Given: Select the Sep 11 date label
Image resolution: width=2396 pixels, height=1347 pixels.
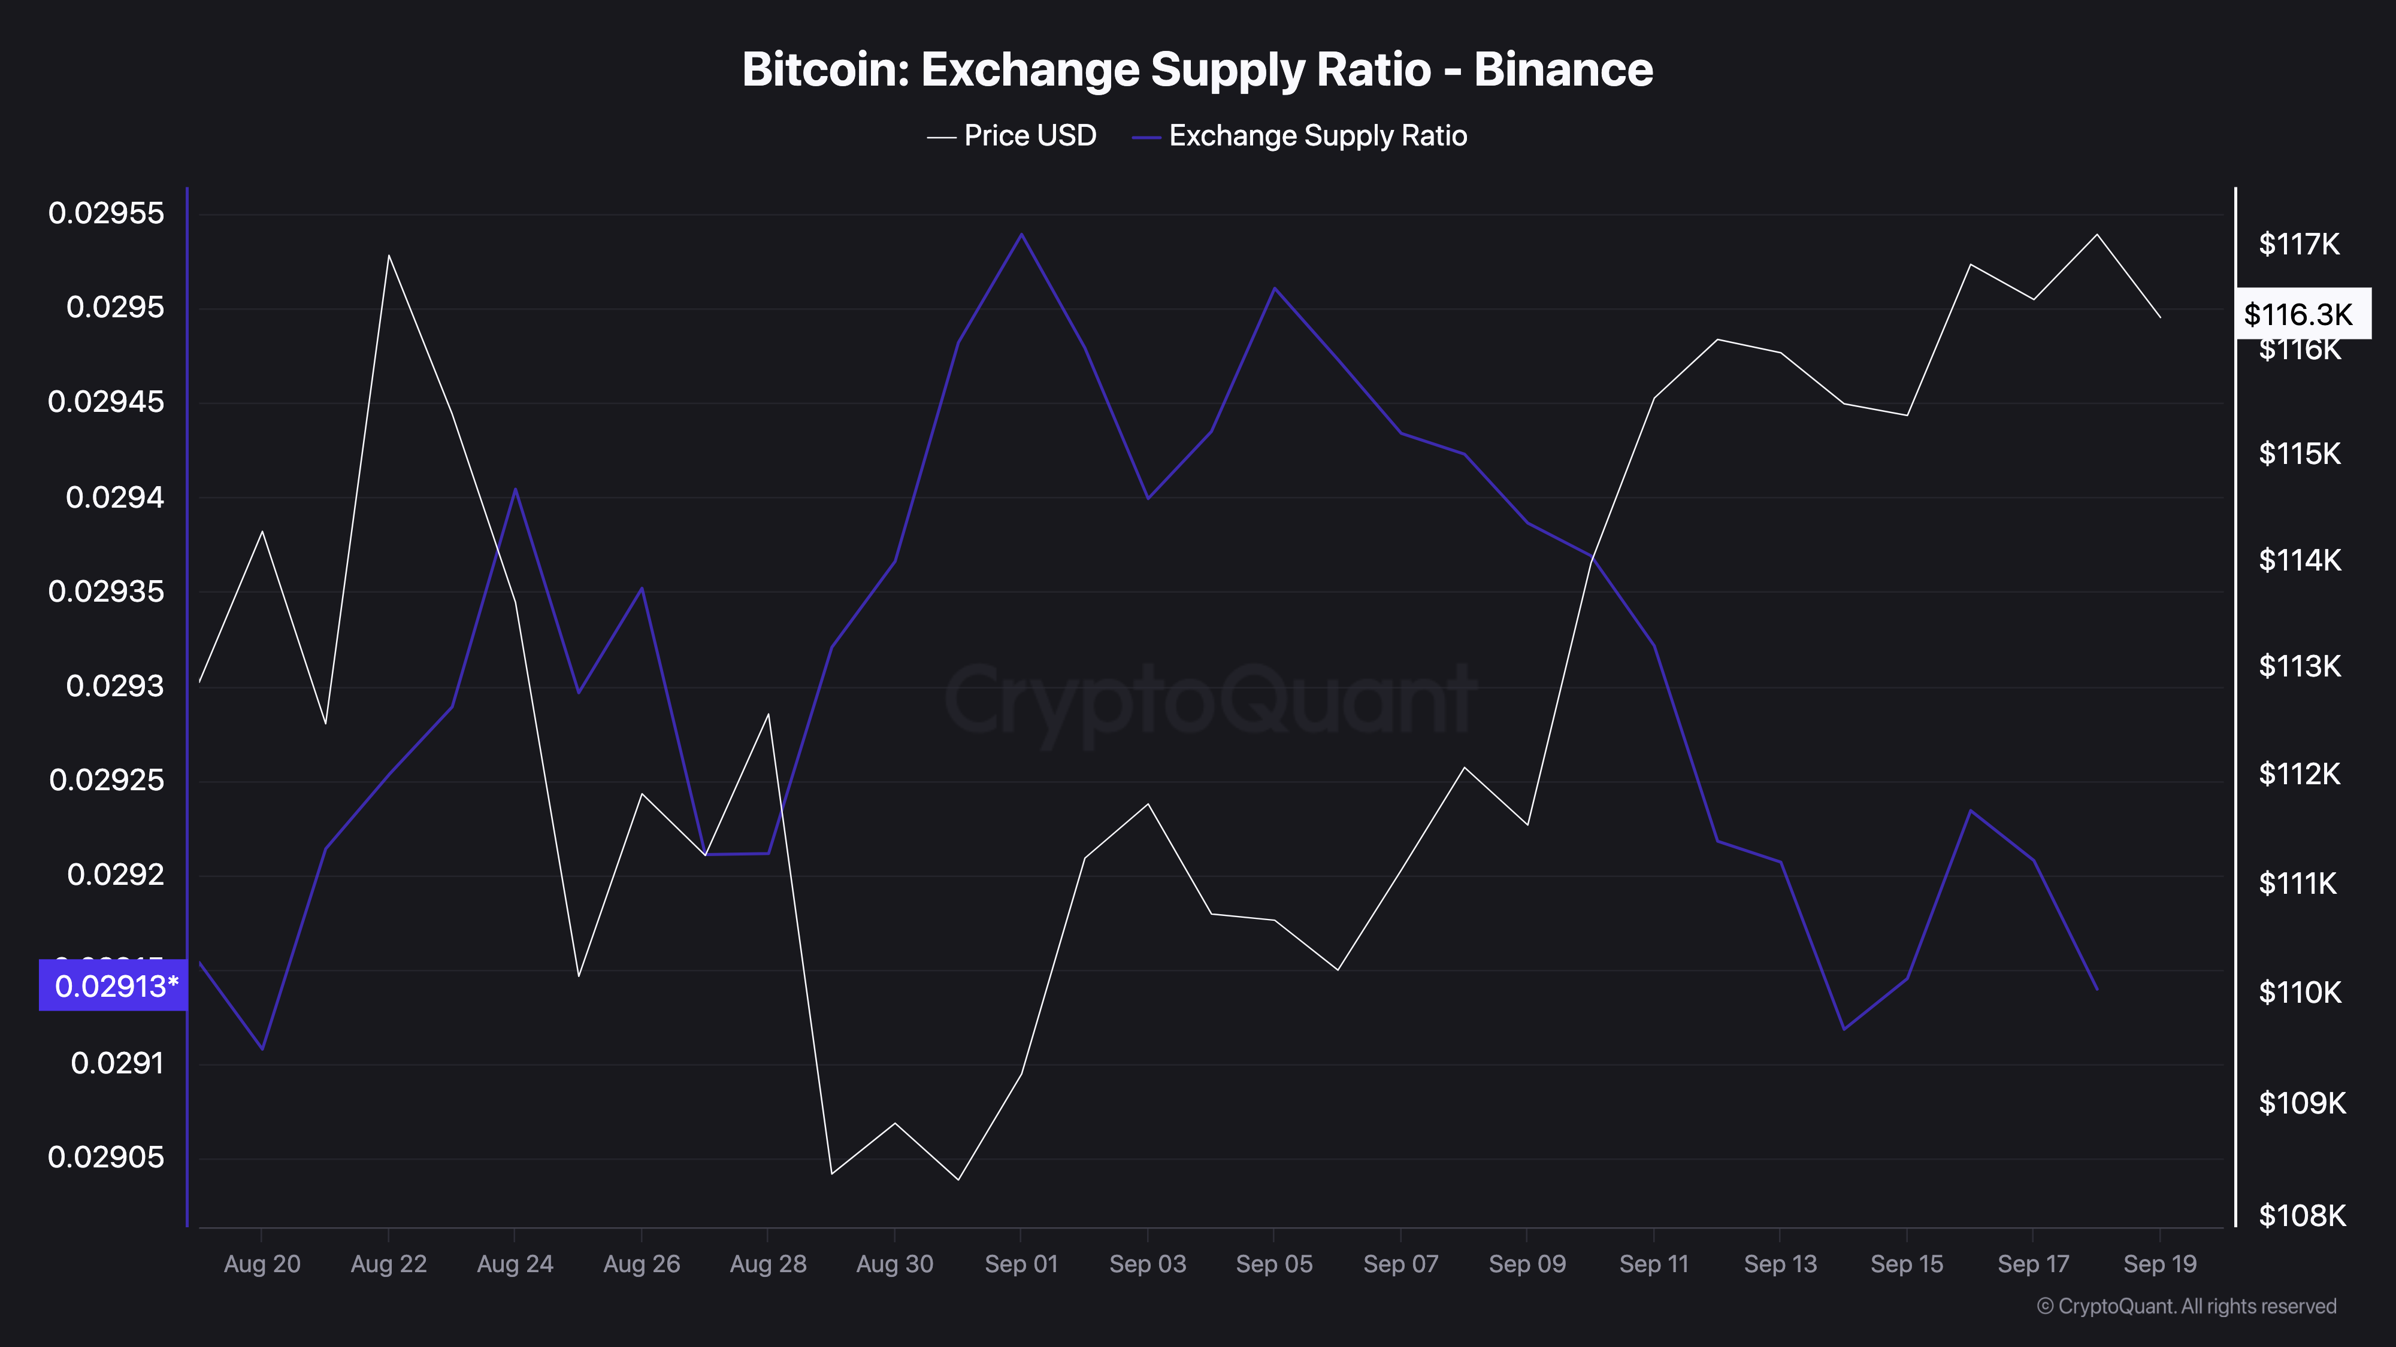Looking at the screenshot, I should (1654, 1264).
